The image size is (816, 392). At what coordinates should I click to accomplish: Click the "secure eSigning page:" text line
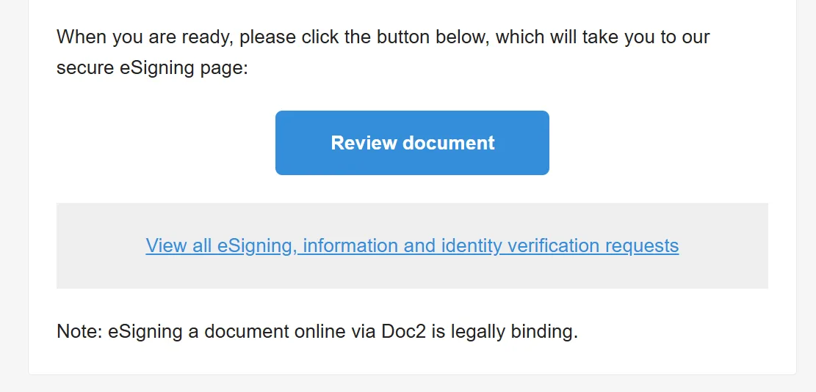point(153,69)
